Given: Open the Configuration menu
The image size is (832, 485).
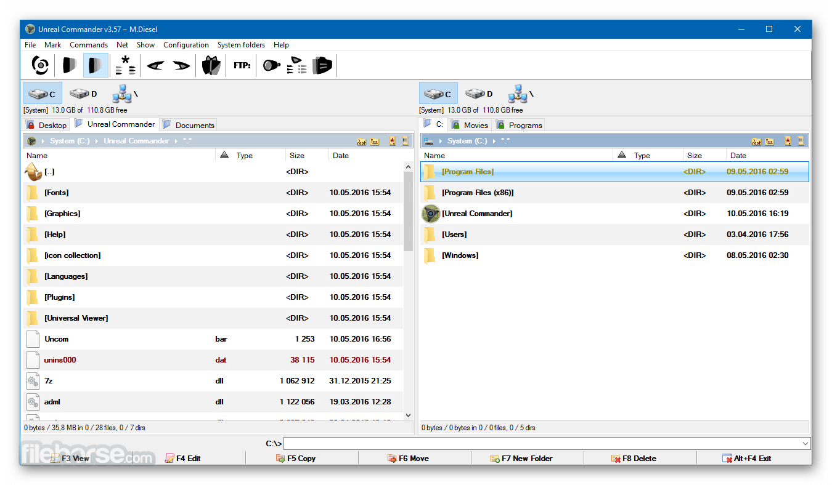Looking at the screenshot, I should [186, 45].
